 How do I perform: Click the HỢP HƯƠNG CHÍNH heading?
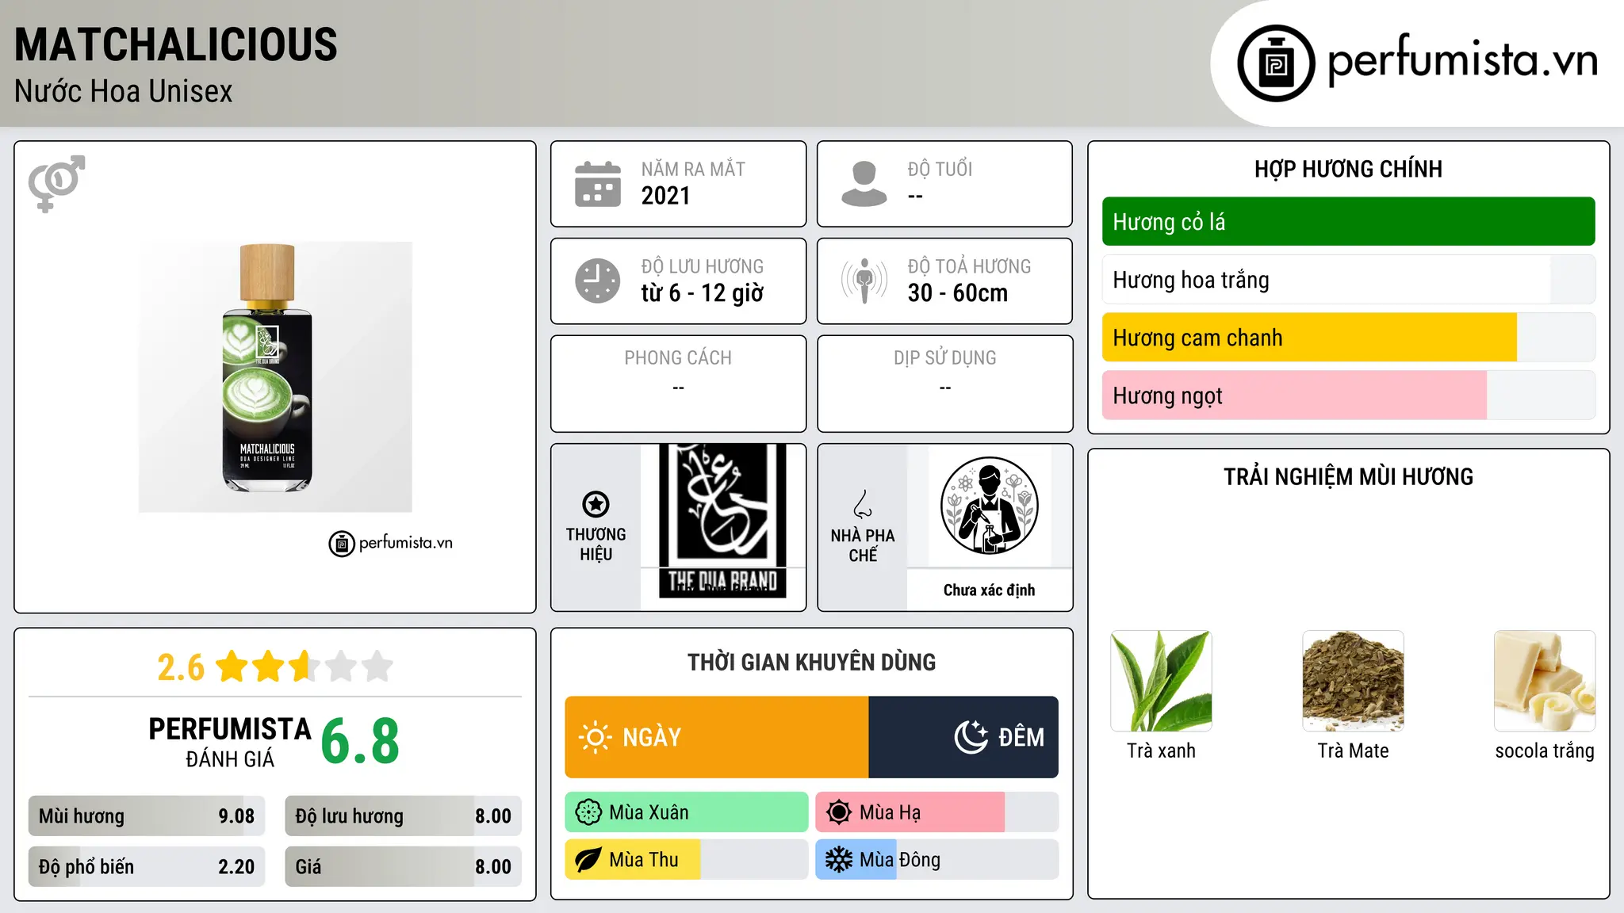click(1348, 169)
